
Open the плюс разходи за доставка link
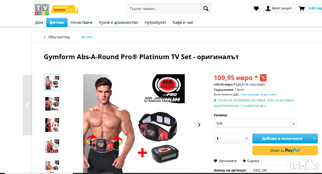[x=258, y=94]
